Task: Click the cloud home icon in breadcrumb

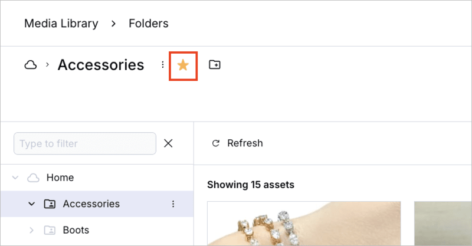Action: point(30,65)
